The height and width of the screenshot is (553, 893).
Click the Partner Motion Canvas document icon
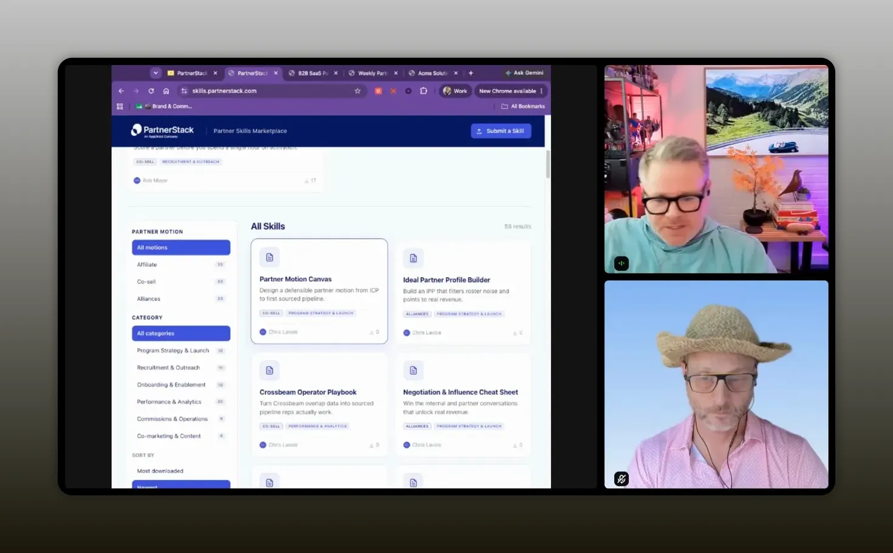pos(270,258)
